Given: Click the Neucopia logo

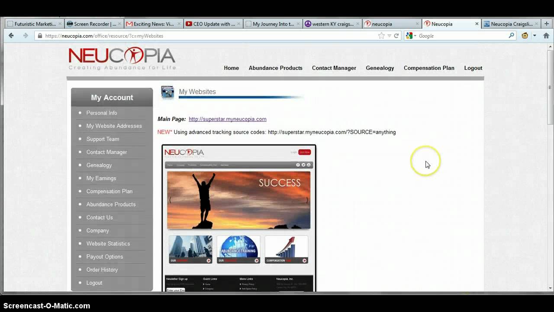Looking at the screenshot, I should 122,58.
